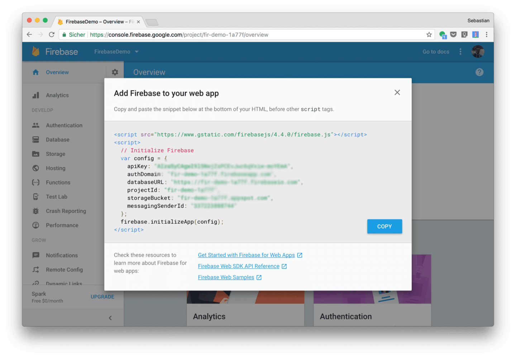Click the Test Lab icon
The image size is (516, 358).
pyautogui.click(x=36, y=197)
